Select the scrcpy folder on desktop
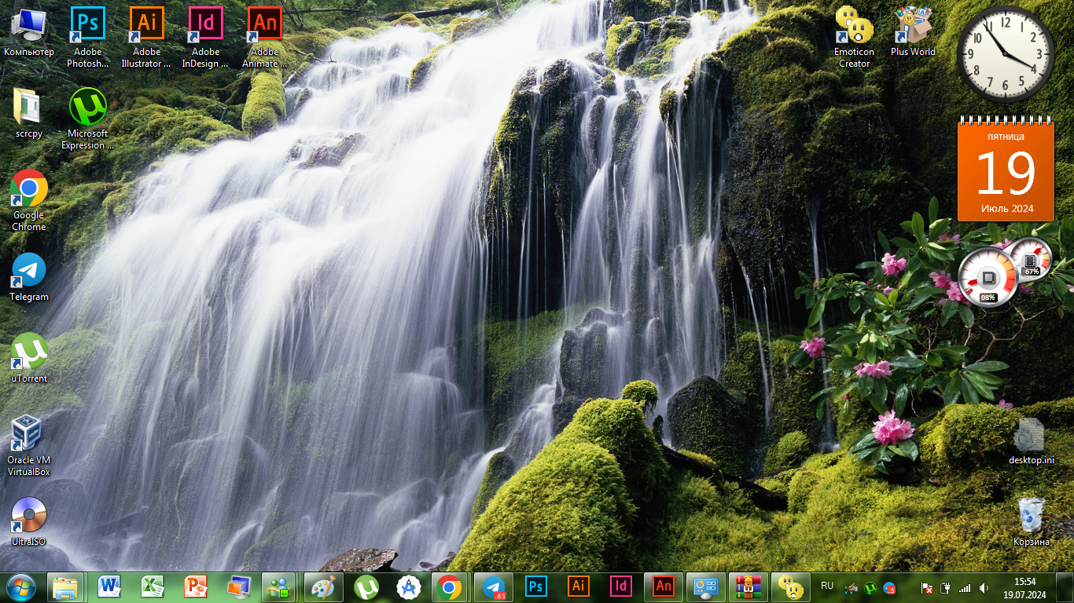The image size is (1074, 603). click(x=28, y=107)
